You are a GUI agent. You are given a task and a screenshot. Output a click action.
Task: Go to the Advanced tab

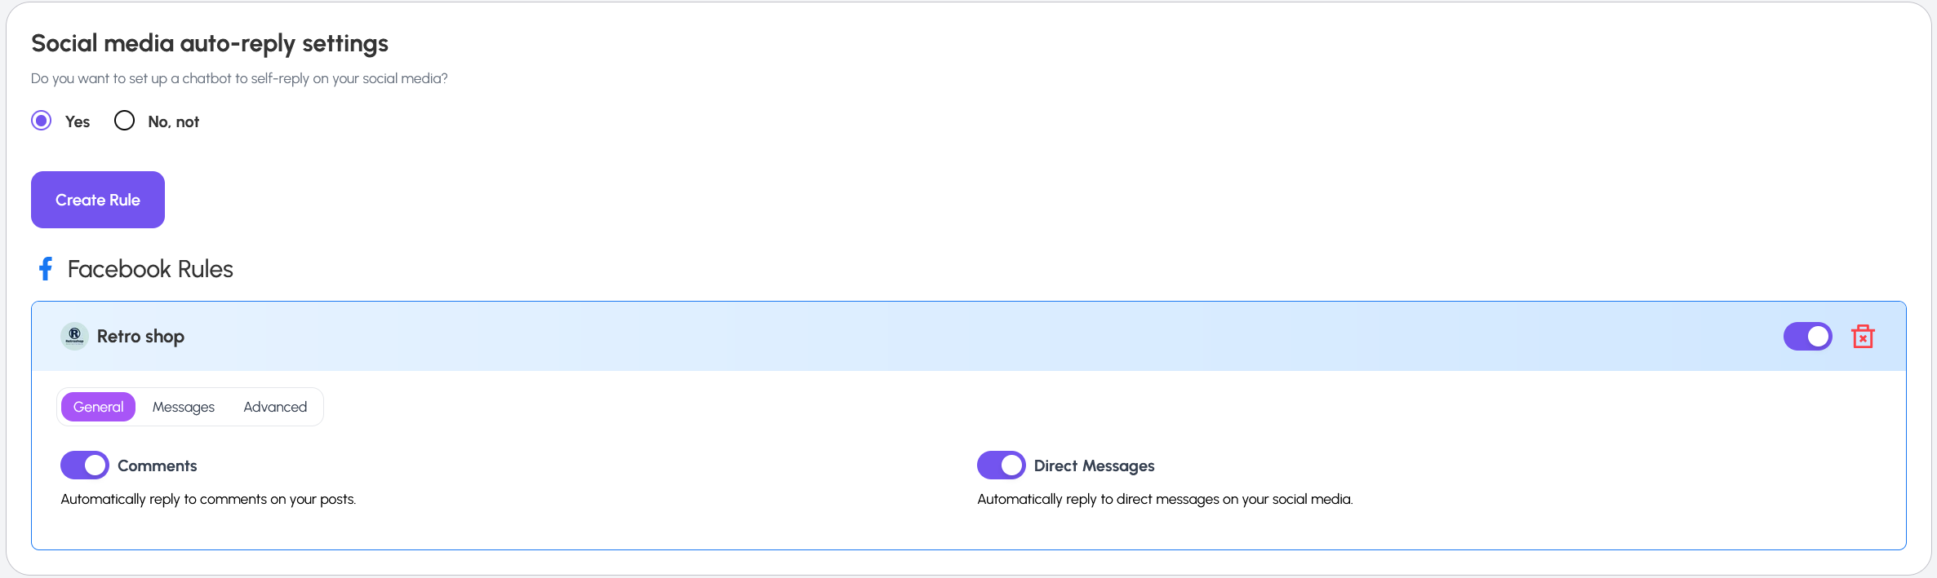tap(275, 407)
